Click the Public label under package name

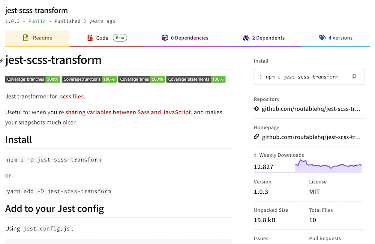[37, 21]
